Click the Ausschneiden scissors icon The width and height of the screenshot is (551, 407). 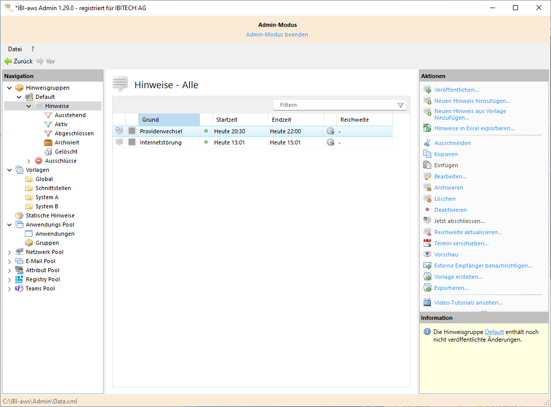point(427,143)
